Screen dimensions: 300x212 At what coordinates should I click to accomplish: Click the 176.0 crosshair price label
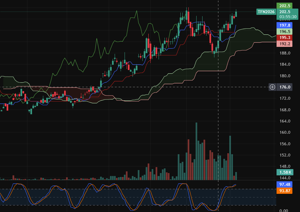click(x=285, y=87)
